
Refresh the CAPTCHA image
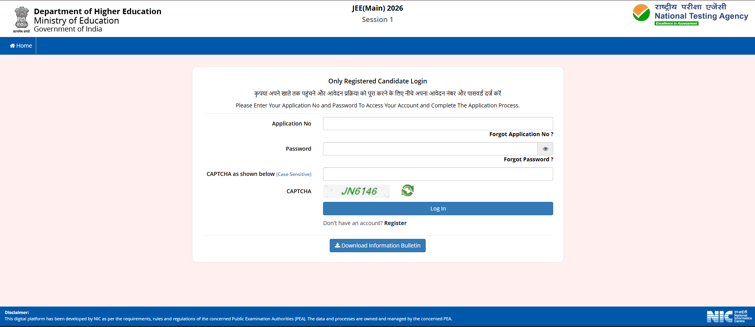click(407, 191)
